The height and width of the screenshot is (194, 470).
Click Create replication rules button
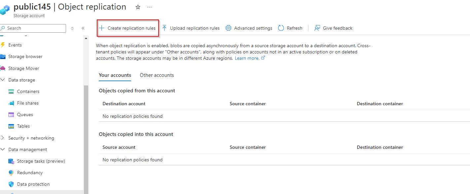coord(128,28)
